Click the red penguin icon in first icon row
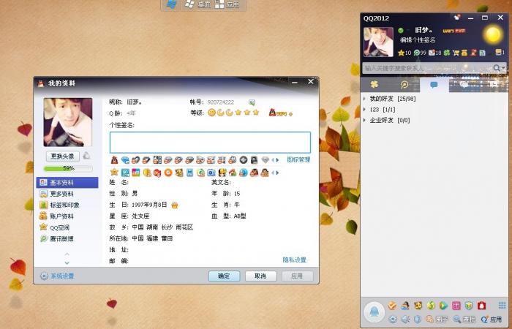 point(114,160)
